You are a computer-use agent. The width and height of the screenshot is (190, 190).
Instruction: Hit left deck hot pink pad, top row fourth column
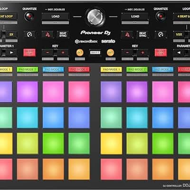click(x=79, y=92)
